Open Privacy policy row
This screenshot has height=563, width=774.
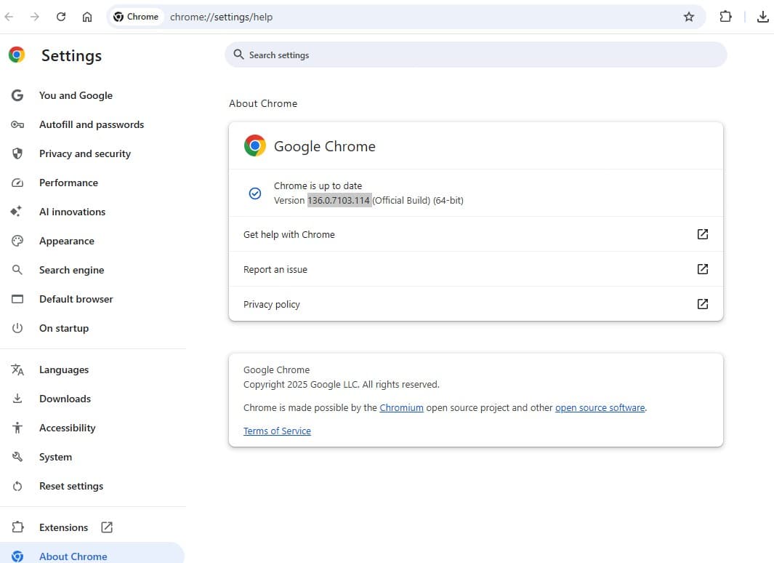click(x=476, y=304)
